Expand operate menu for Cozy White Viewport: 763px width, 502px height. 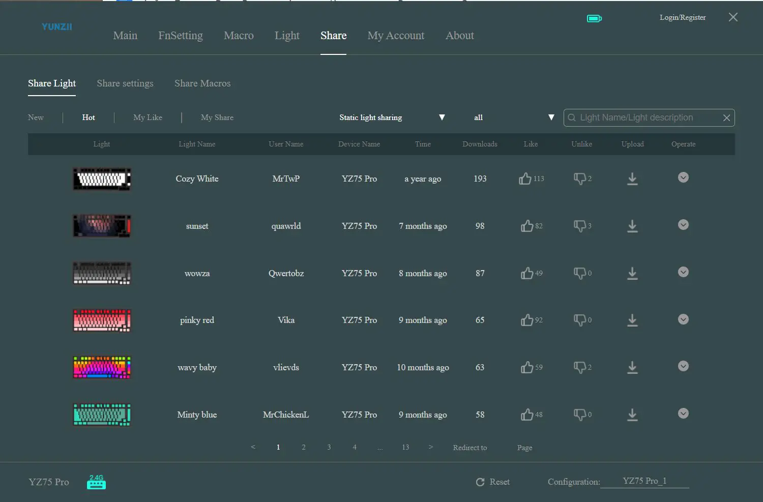pos(683,178)
